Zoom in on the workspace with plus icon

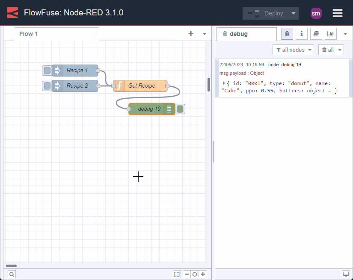pos(202,274)
